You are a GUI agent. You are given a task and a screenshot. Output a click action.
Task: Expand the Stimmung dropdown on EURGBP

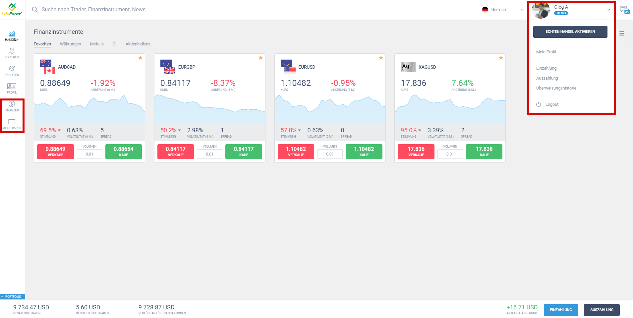(x=179, y=130)
